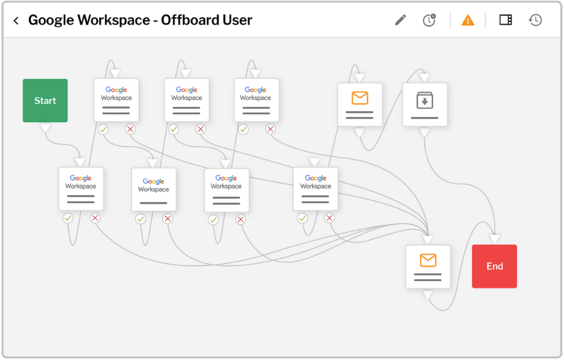Click the success check under second bottom-row node
The width and height of the screenshot is (564, 360).
[x=140, y=219]
